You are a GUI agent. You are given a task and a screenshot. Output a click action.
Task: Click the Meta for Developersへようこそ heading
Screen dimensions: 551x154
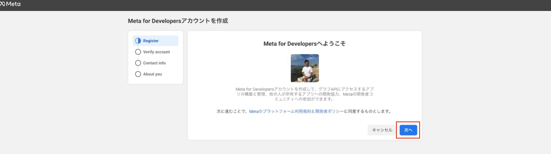click(305, 44)
